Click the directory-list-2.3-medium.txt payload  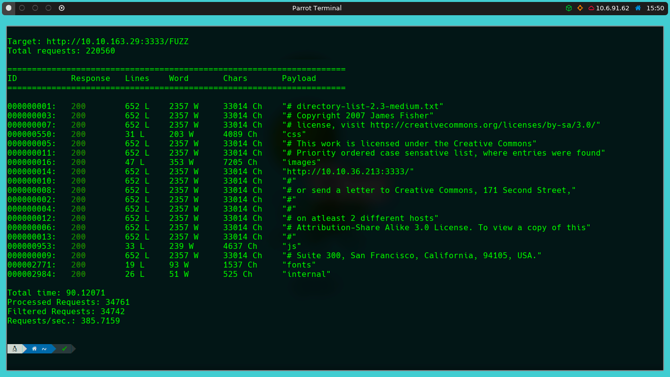pos(363,107)
